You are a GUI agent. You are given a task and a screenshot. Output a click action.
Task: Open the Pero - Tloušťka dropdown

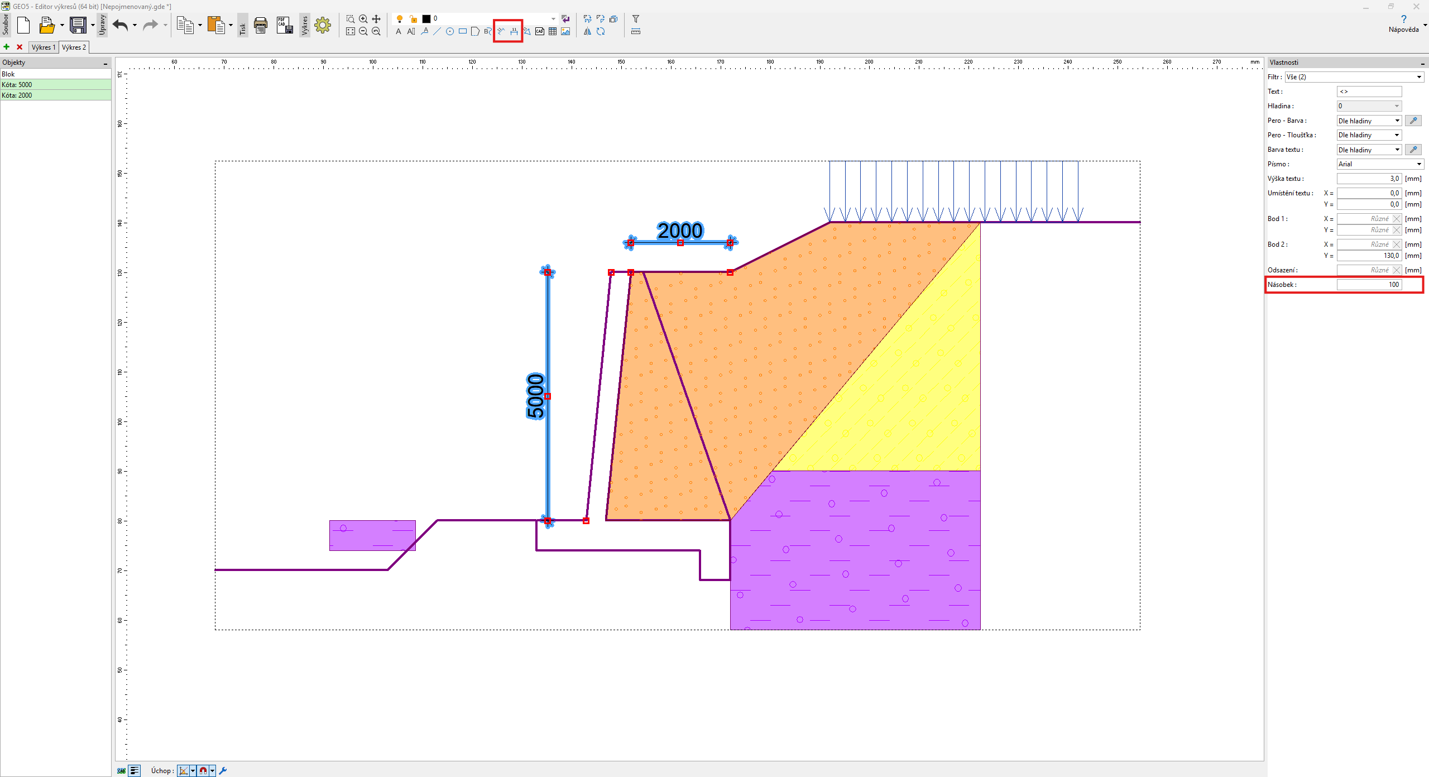(1369, 135)
